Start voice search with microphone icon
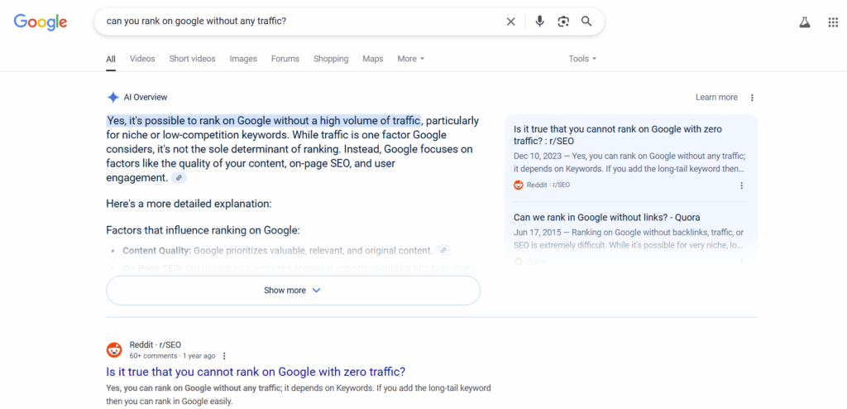The height and width of the screenshot is (409, 847). coord(539,22)
